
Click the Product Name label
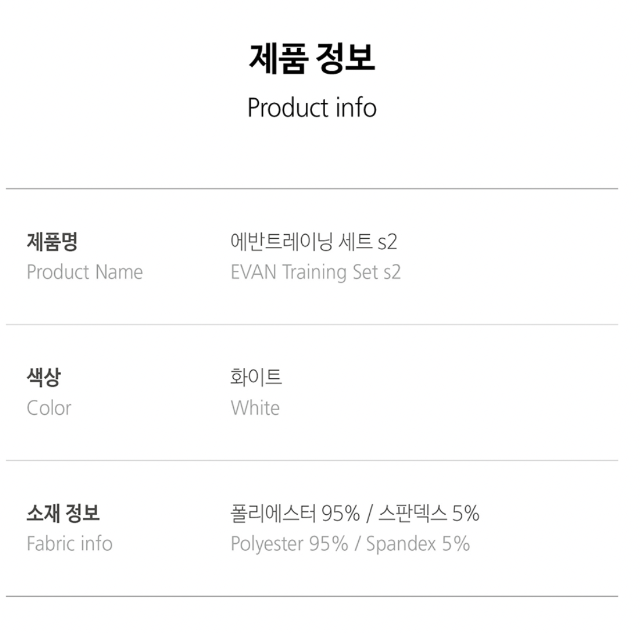pos(85,272)
